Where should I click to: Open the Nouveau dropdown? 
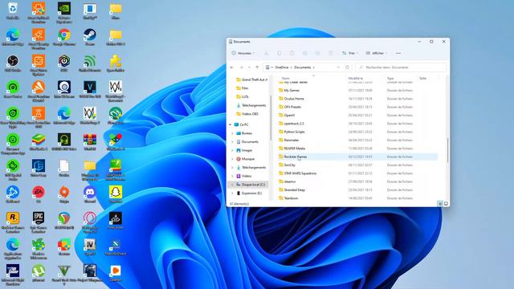click(243, 53)
